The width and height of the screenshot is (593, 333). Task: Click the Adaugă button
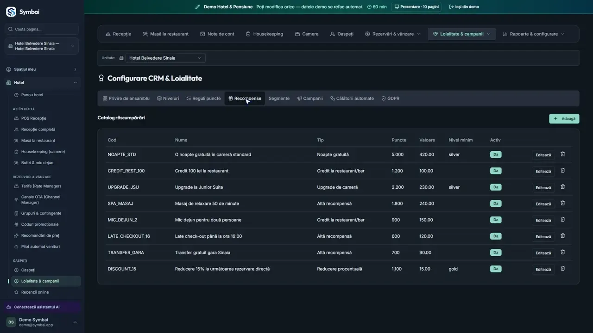[x=564, y=119]
